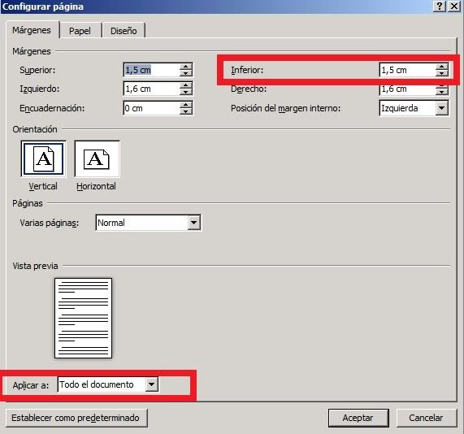Expand the Aplicar a dropdown
This screenshot has width=464, height=434.
pos(151,384)
